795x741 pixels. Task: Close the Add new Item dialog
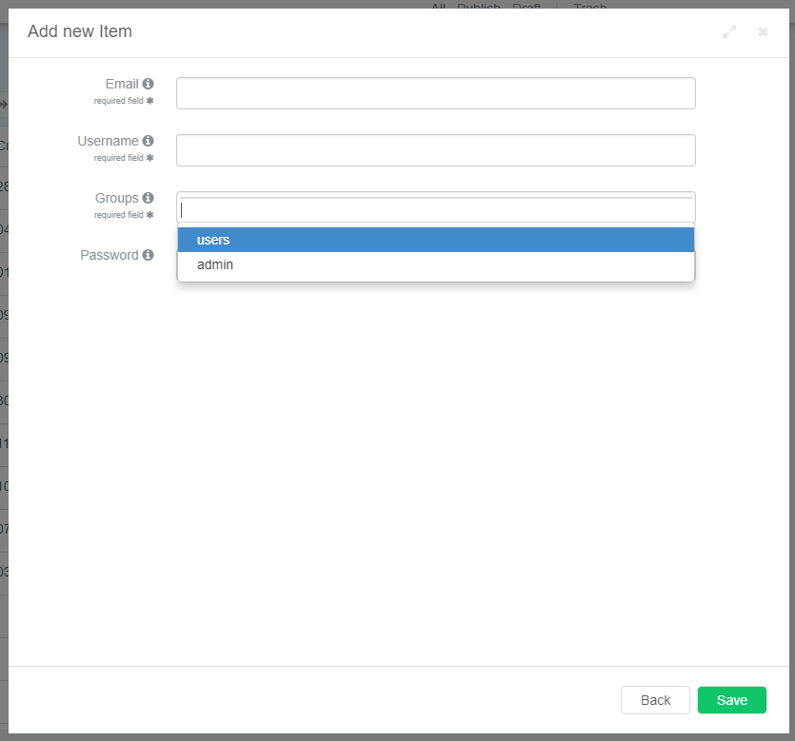click(x=763, y=31)
